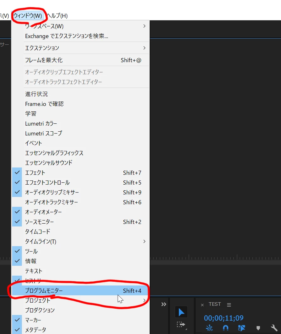The height and width of the screenshot is (334, 281).
Task: Open the ウィンドウ(W) menu
Action: pos(28,16)
